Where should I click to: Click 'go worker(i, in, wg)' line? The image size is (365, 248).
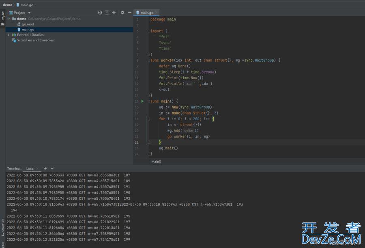(x=189, y=137)
